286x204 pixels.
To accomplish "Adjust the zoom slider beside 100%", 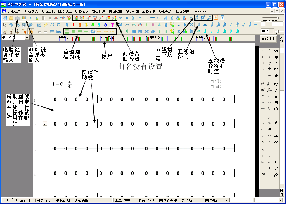I will (280, 31).
